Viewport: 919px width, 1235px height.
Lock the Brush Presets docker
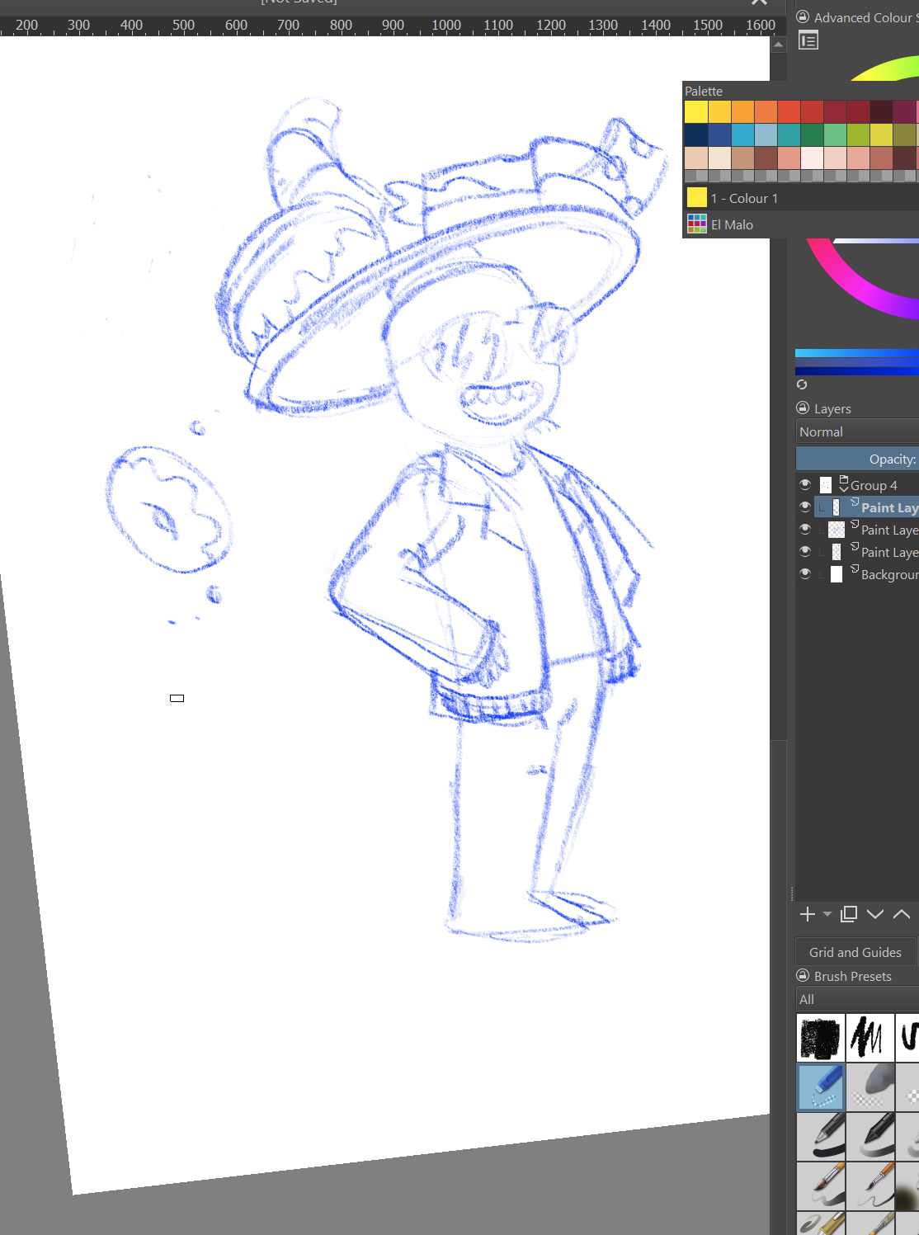coord(803,976)
